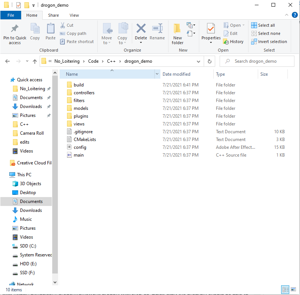Expand the Open button dropdown arrow
The image size is (300, 295).
coord(244,25)
